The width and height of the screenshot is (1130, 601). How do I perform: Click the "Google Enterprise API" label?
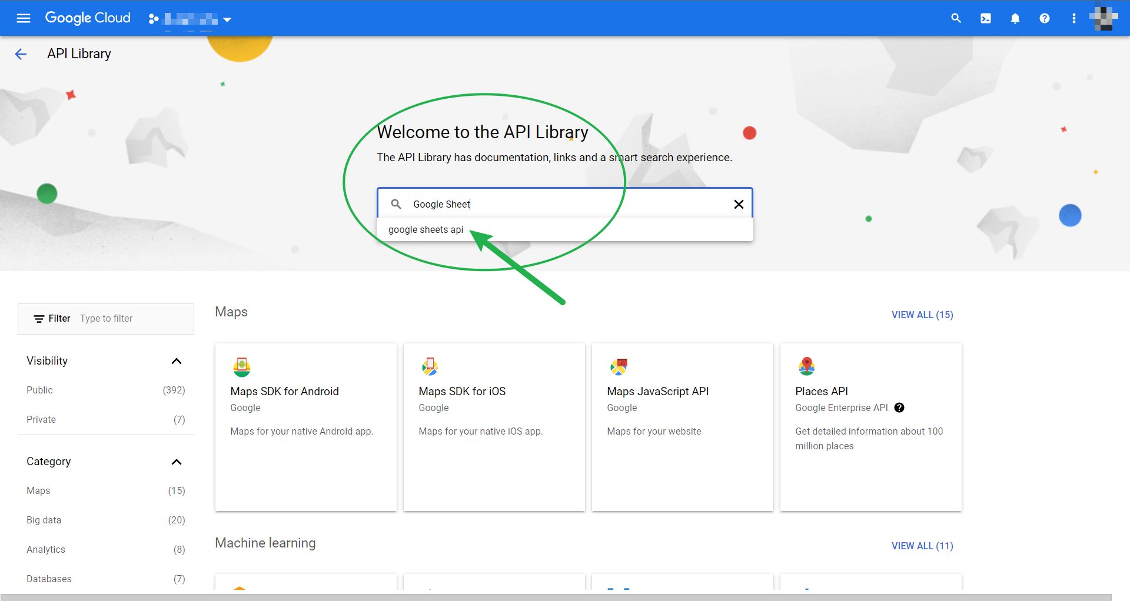point(841,408)
